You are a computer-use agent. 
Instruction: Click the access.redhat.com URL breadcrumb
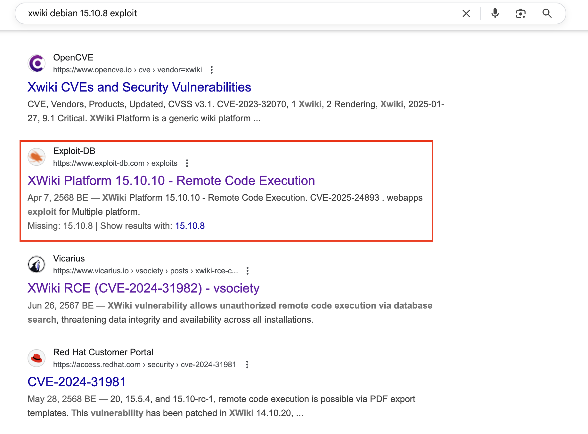144,365
